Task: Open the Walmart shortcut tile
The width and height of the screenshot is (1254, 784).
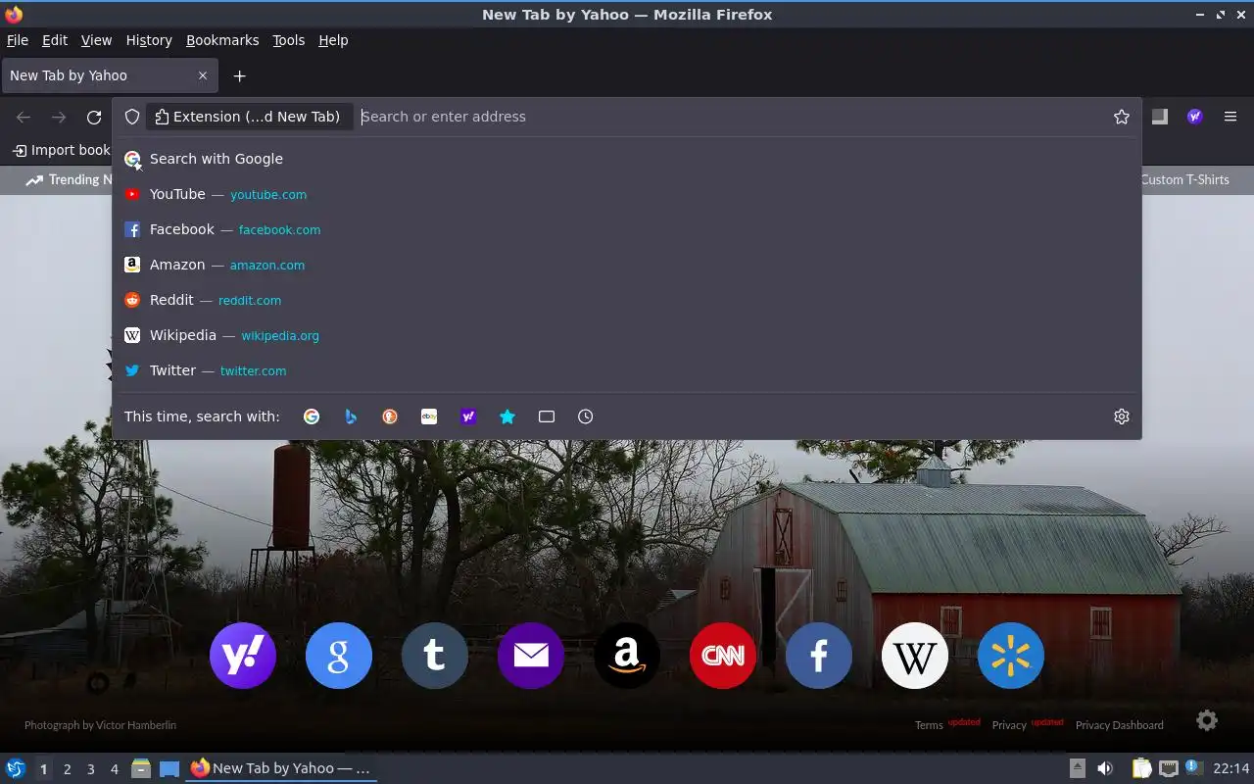Action: click(1011, 656)
